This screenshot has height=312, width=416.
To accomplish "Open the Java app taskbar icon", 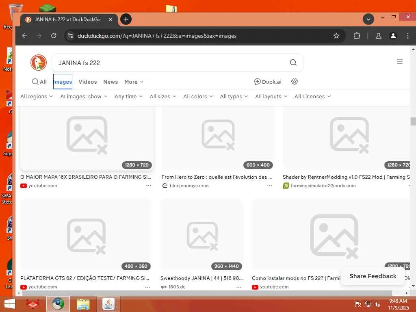I will pyautogui.click(x=108, y=304).
